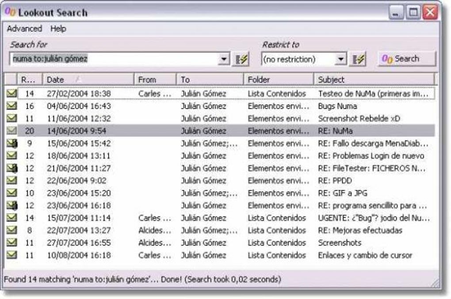Click attachment mail icon for RE: FileTester row

click(12, 168)
